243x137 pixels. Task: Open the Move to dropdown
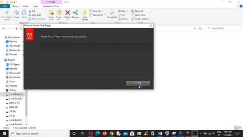tap(51, 15)
